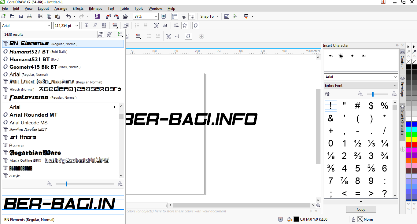The width and height of the screenshot is (417, 224).
Task: Open the Bitmaps menu
Action: tap(96, 9)
